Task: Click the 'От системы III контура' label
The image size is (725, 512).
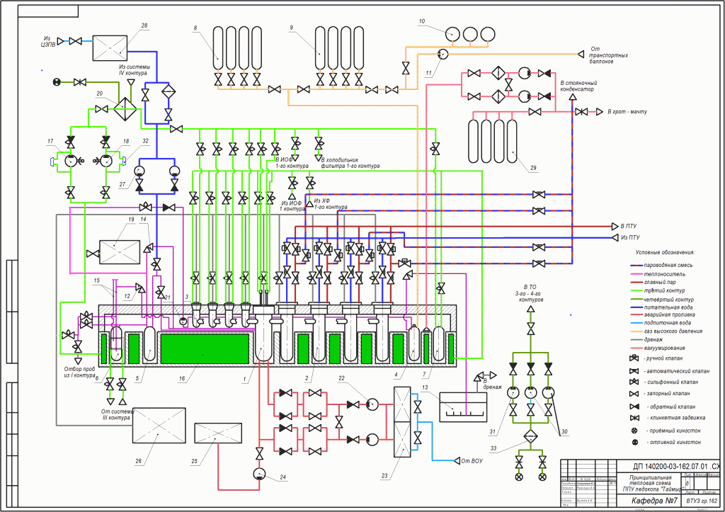Action: tap(118, 414)
